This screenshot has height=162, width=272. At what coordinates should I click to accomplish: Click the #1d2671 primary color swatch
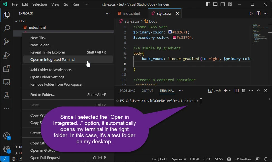tap(170, 32)
